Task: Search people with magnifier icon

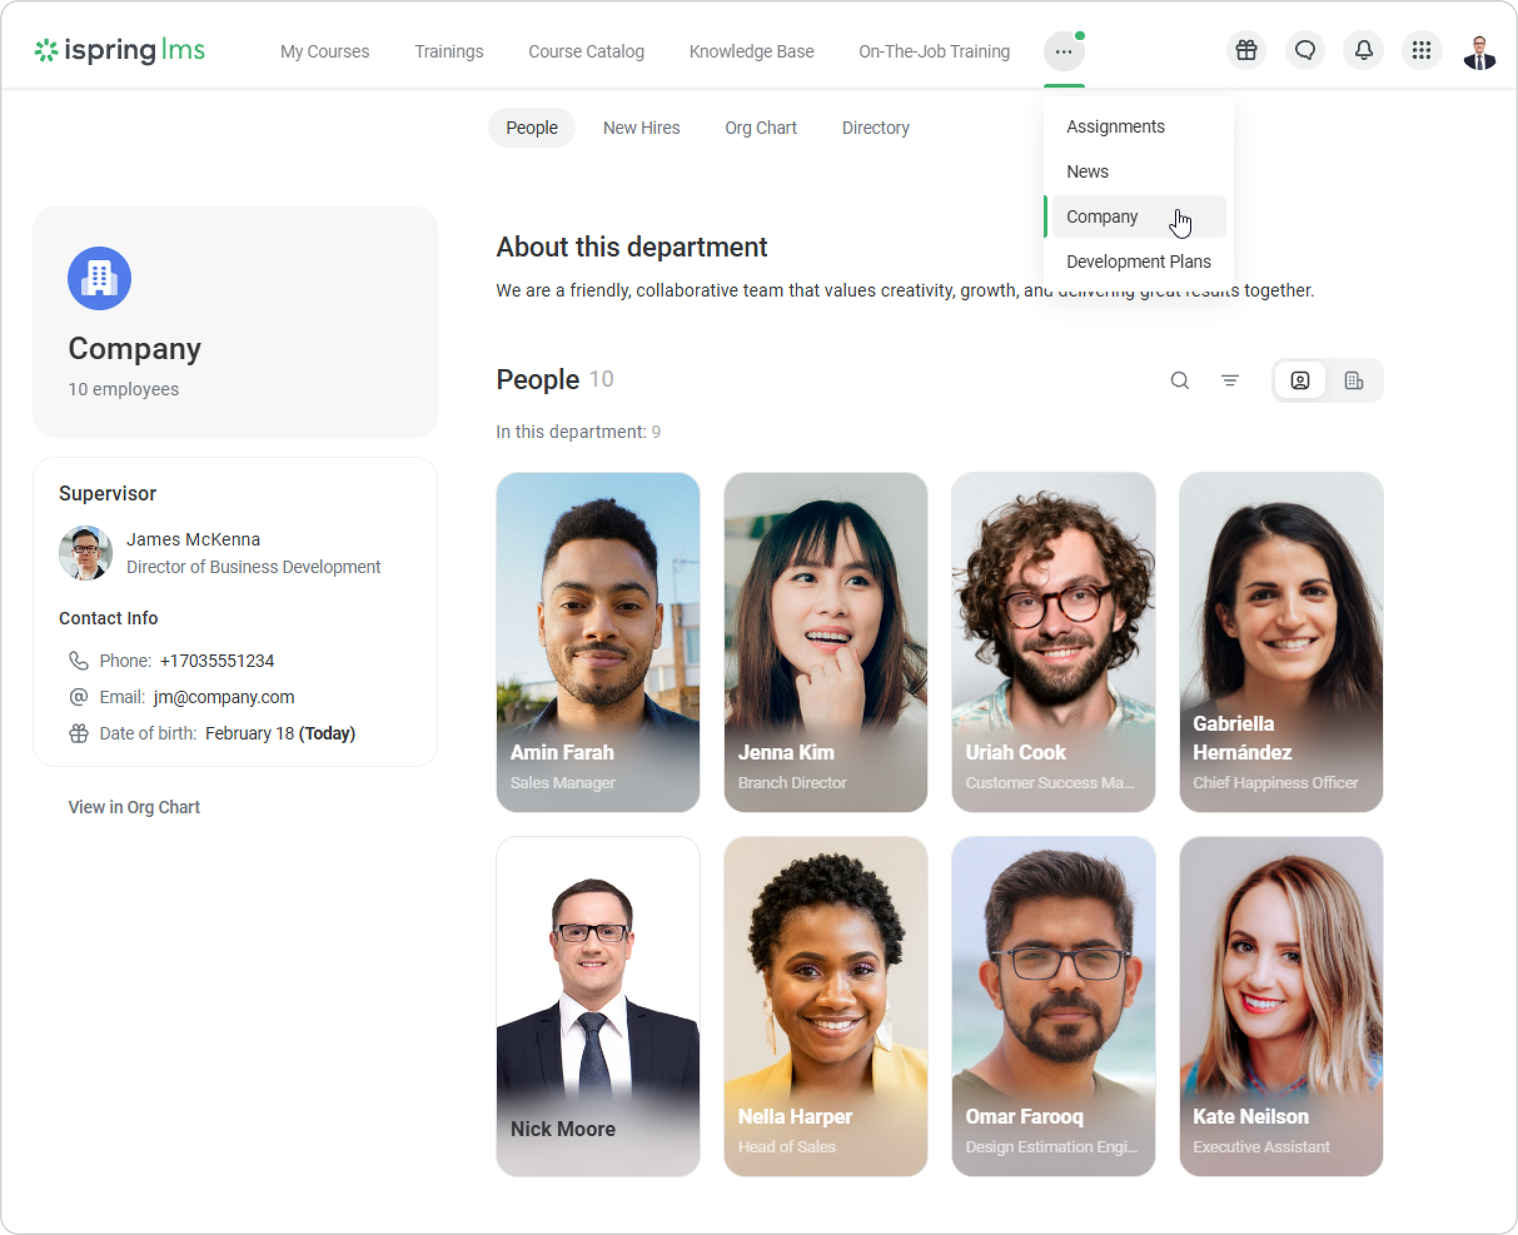Action: tap(1179, 380)
